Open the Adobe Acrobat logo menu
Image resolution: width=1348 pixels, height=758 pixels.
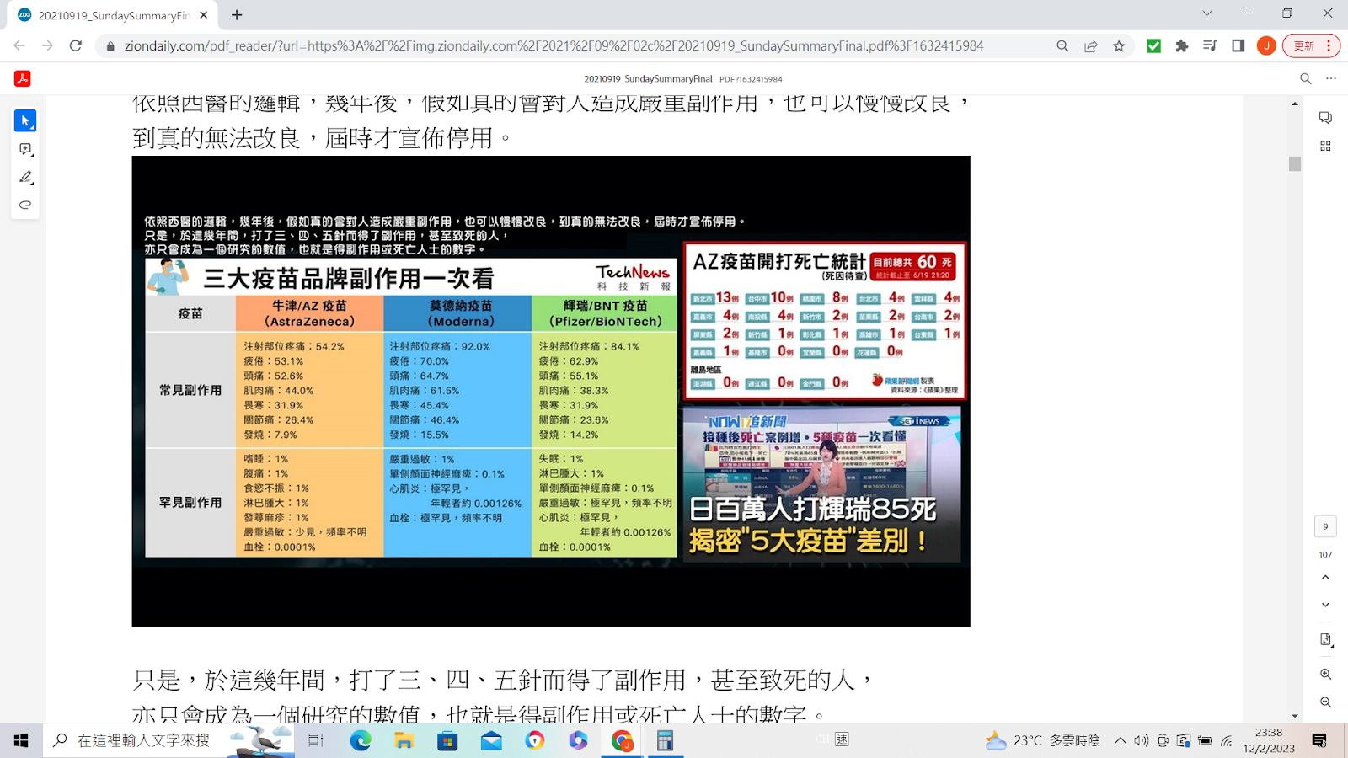tap(23, 78)
